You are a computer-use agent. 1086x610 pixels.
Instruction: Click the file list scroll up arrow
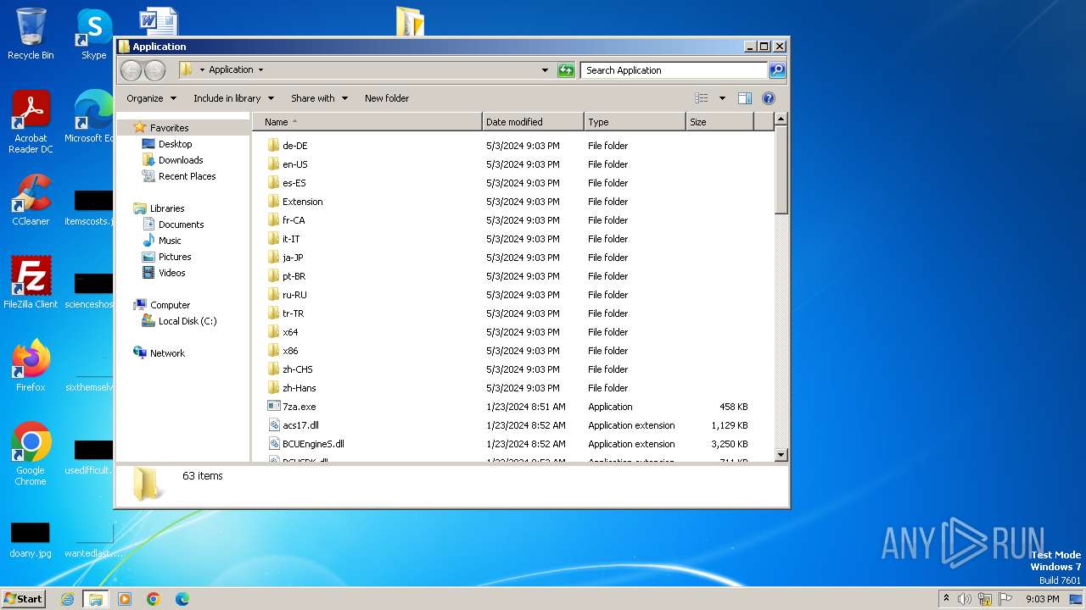(x=781, y=120)
